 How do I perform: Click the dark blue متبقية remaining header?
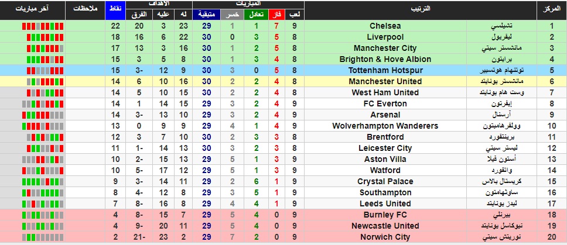point(206,15)
